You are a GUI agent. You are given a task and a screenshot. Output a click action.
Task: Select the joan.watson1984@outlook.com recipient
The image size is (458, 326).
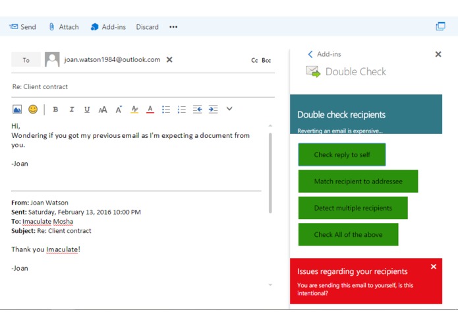click(112, 59)
